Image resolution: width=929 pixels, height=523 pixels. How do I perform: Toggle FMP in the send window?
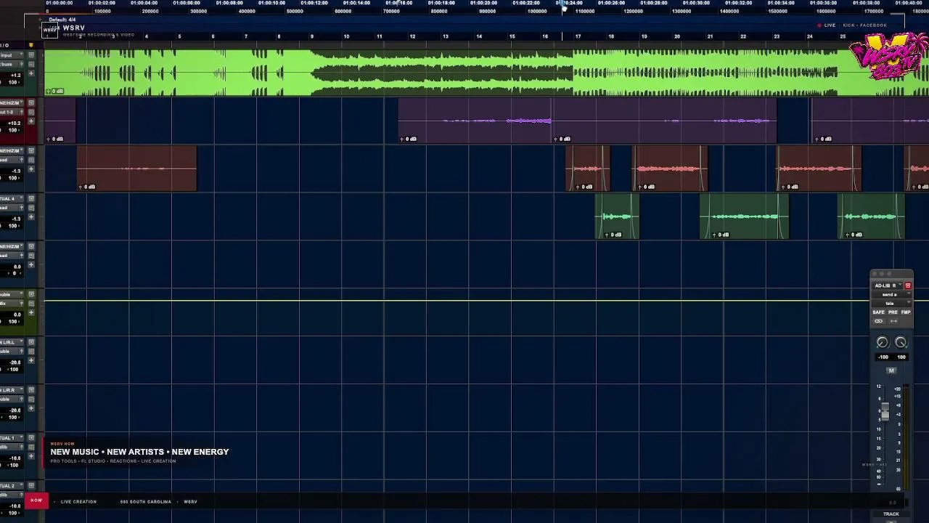906,312
